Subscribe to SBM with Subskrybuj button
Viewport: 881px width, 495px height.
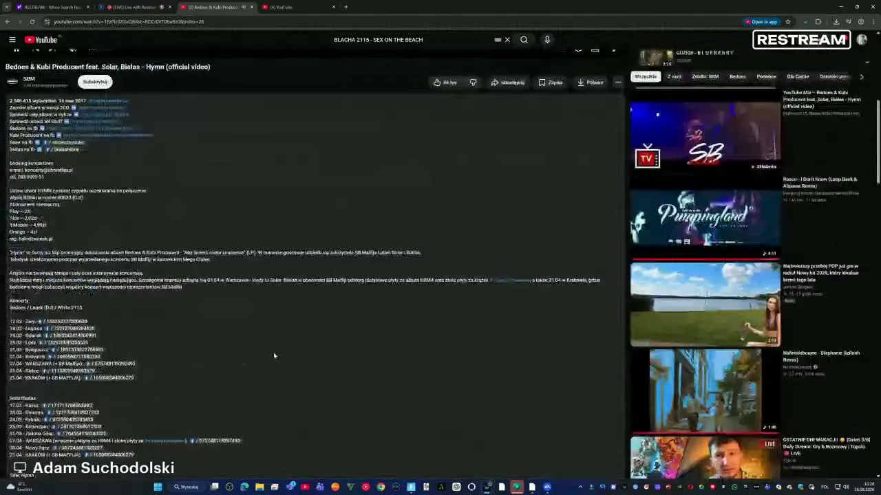coord(95,82)
